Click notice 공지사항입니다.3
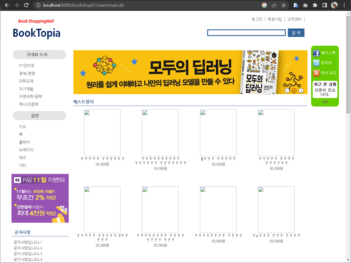 (28, 254)
